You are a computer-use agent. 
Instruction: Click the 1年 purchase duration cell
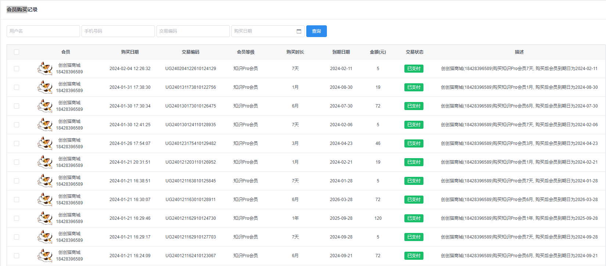[295, 218]
